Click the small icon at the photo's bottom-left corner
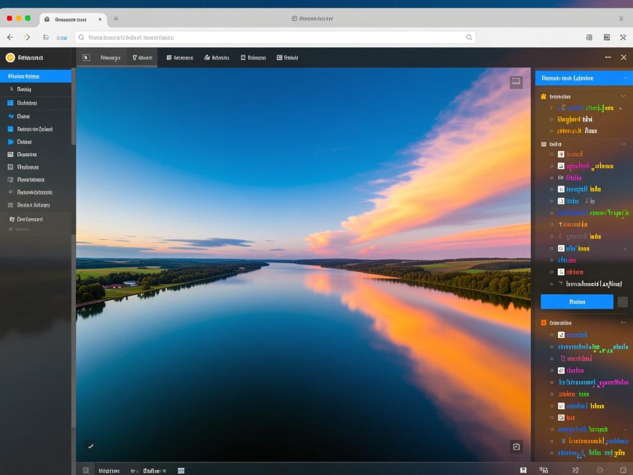Screen dimensions: 633x475 pos(91,446)
